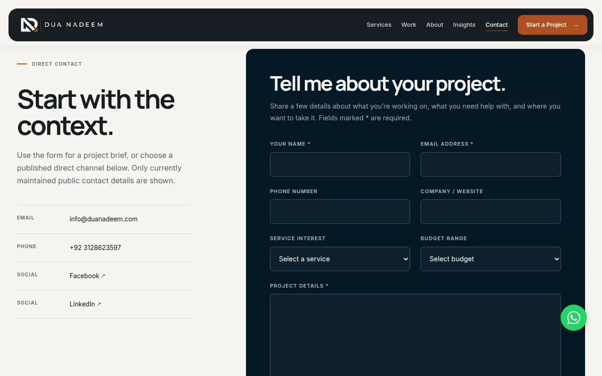Image resolution: width=602 pixels, height=376 pixels.
Task: Select the Contact navigation item
Action: tap(497, 25)
